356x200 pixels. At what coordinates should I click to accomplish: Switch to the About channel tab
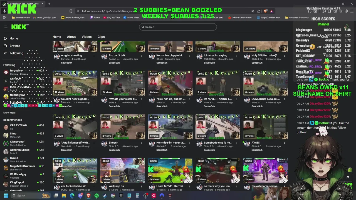[71, 37]
